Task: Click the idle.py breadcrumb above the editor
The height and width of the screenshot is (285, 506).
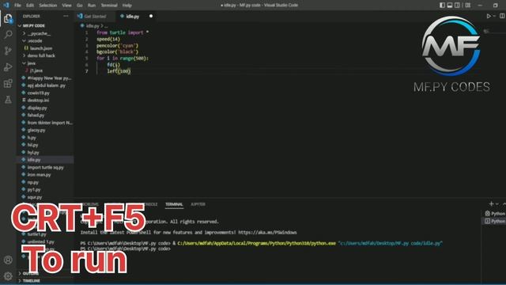Action: click(x=93, y=25)
